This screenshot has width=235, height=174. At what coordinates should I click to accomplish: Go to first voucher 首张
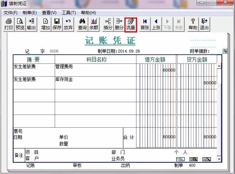145,24
